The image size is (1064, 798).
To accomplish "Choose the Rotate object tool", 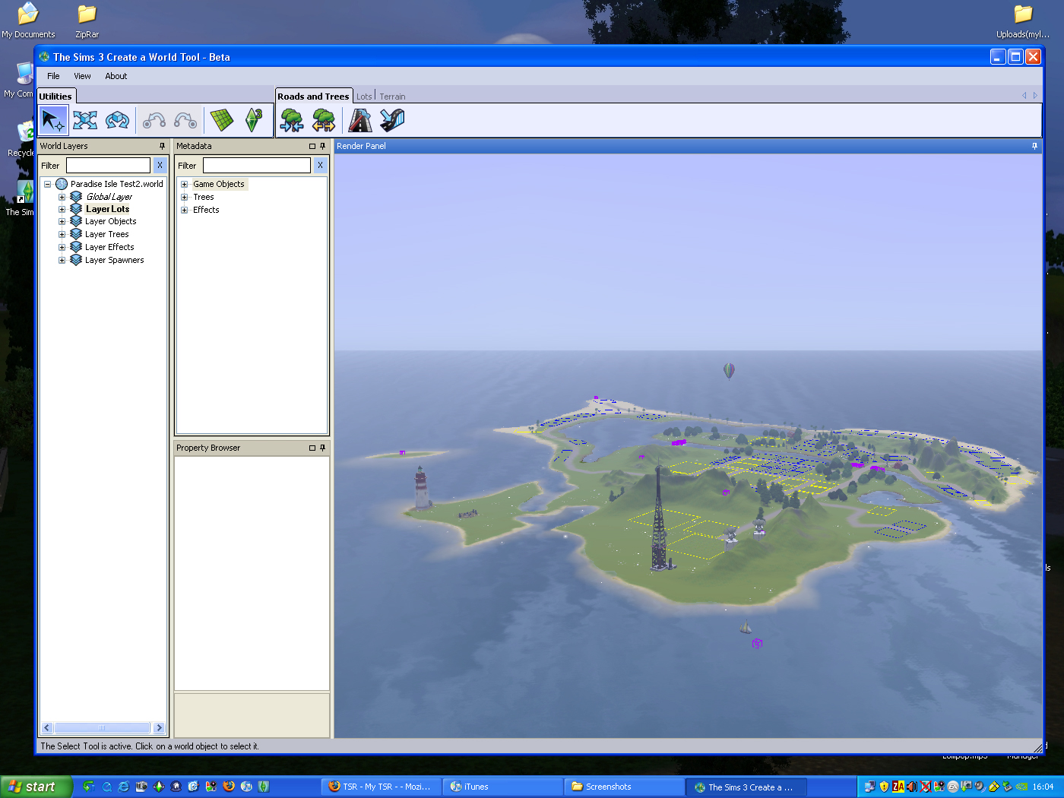I will pyautogui.click(x=117, y=120).
